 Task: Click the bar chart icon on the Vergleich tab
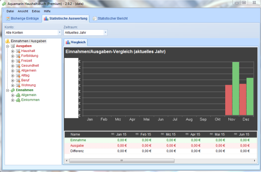pos(68,42)
